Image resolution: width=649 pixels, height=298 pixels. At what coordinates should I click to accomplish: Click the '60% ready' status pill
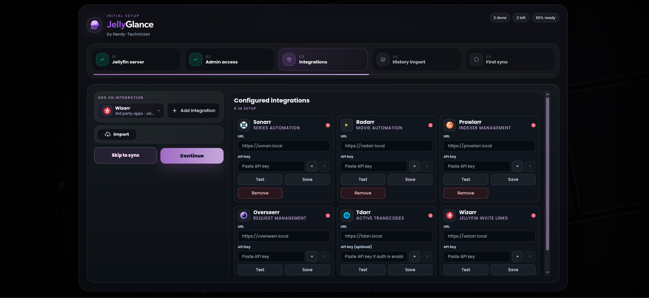pos(546,18)
